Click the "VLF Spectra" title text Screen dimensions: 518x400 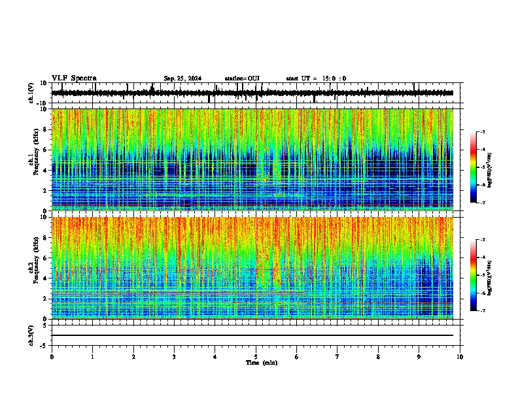[x=74, y=78]
